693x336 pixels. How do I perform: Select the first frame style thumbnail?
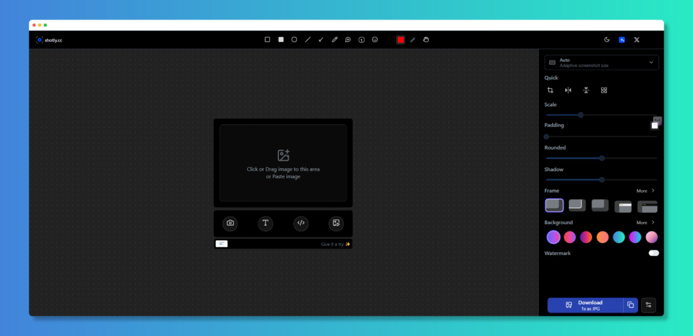coord(554,205)
